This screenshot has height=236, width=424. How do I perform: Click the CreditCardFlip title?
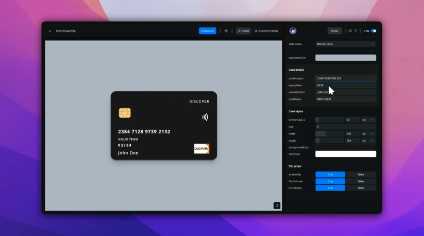[66, 31]
